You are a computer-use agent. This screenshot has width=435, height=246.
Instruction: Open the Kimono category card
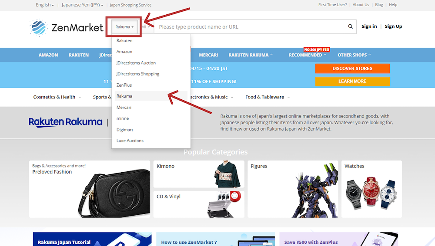click(x=199, y=174)
